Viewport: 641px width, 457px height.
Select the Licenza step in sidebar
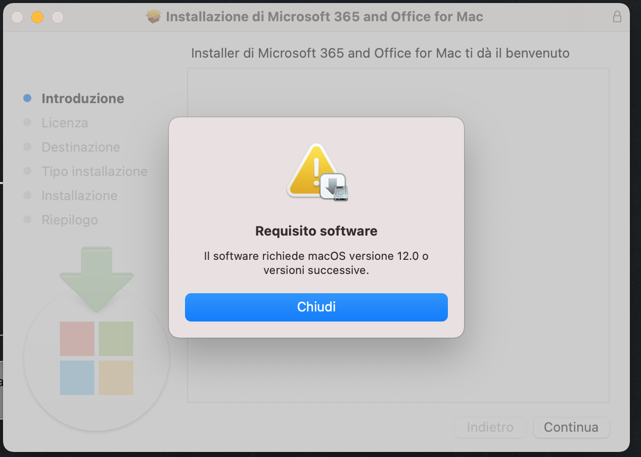point(65,123)
